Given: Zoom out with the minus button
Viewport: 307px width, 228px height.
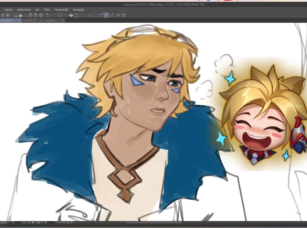Looking at the screenshot, I should click(24, 222).
